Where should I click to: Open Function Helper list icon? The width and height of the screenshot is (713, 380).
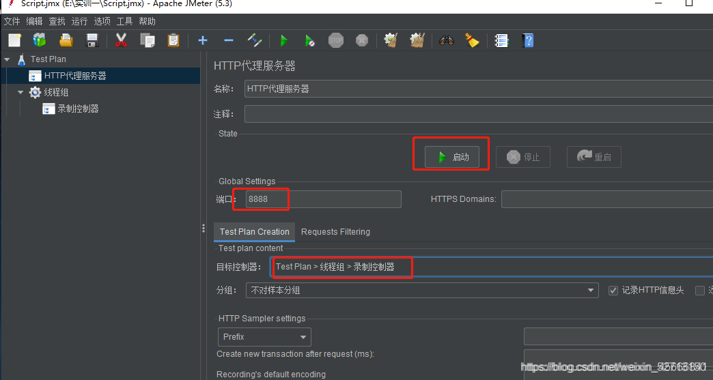(x=501, y=40)
